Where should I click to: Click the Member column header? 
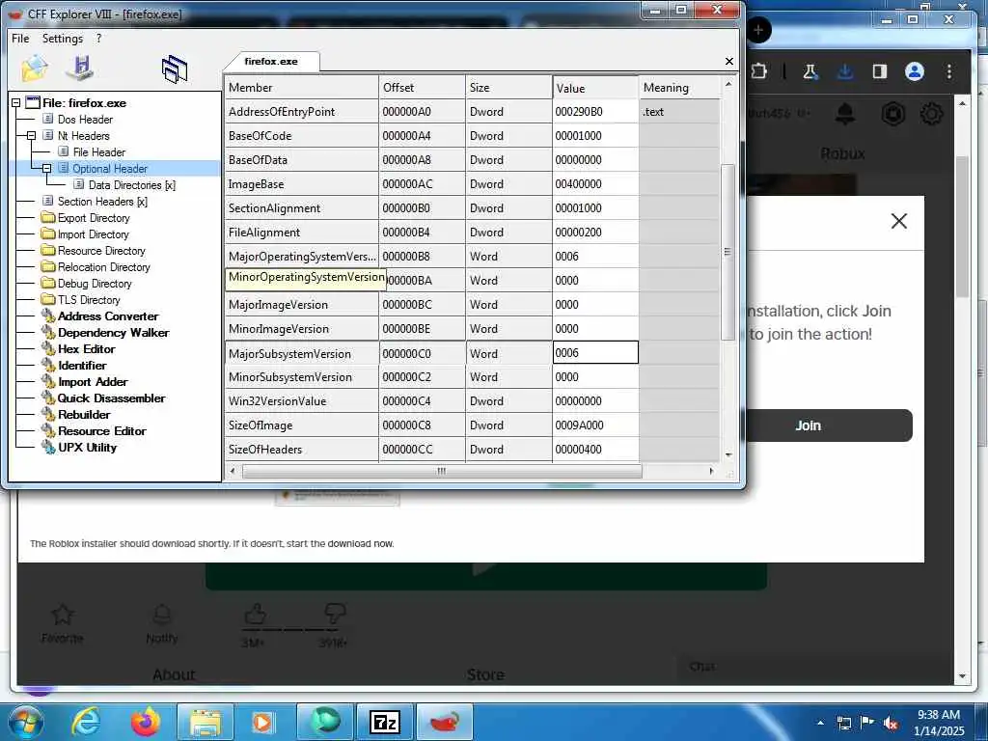[x=301, y=88]
